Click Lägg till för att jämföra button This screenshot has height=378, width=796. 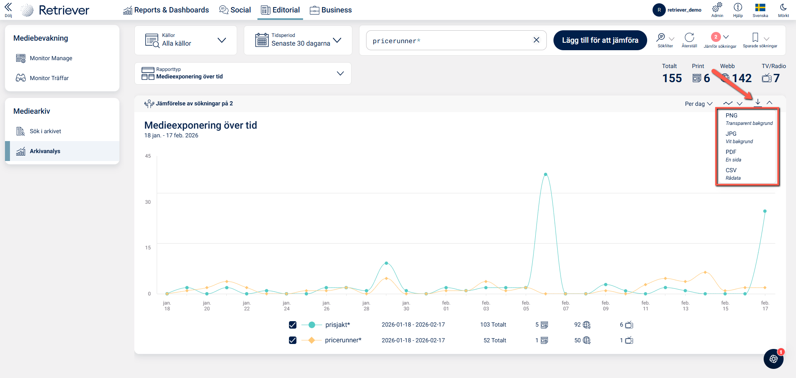(600, 40)
